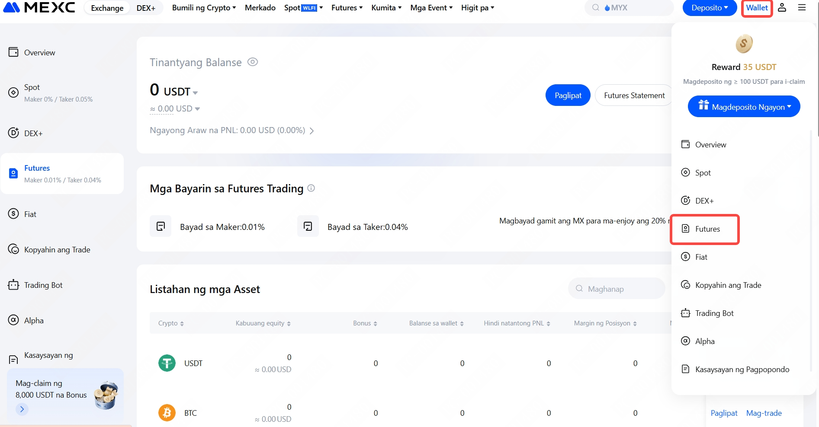Expand the Bumili ng Crypto menu
Screen dimensions: 819x427
[204, 7]
